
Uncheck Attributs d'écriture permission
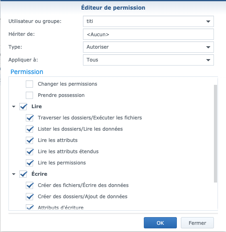29,207
